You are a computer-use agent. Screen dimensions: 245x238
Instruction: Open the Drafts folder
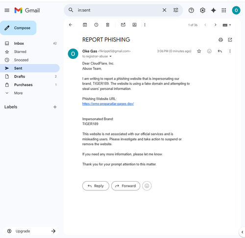[x=30, y=77]
